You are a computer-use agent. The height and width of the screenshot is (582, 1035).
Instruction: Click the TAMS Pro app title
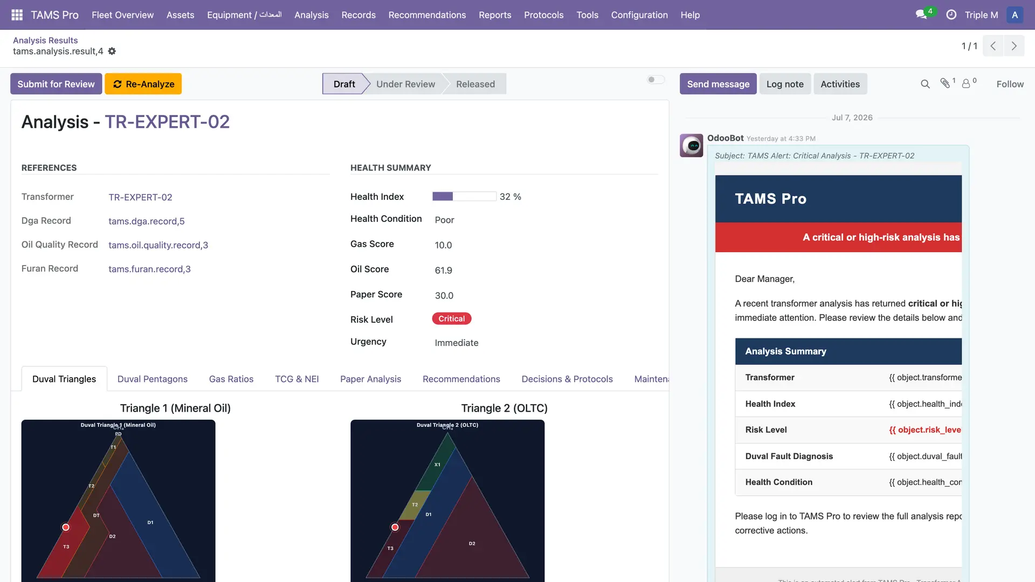(54, 15)
